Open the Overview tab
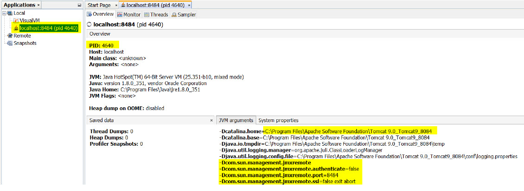The width and height of the screenshot is (524, 191). coord(101,14)
